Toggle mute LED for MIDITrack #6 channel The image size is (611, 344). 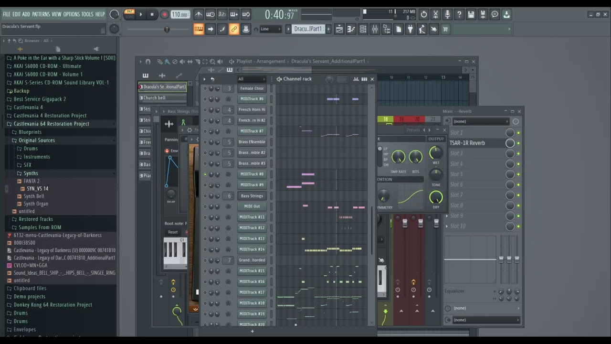(x=205, y=99)
